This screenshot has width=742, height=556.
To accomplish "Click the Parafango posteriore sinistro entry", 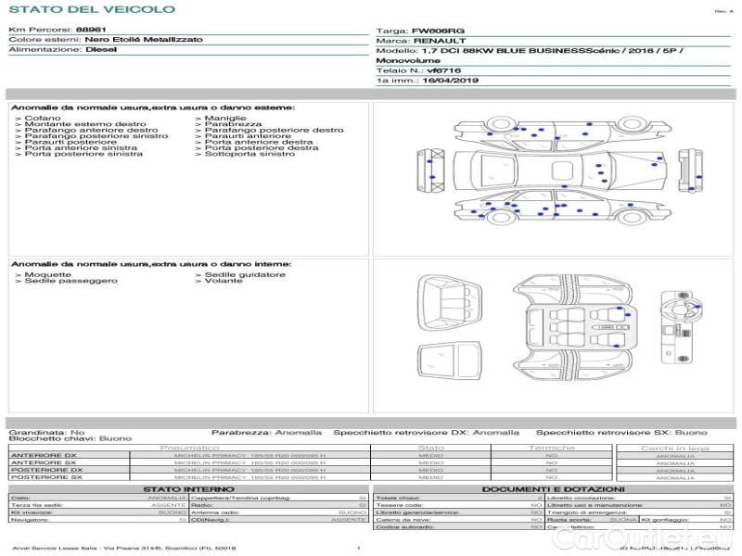I will (96, 135).
